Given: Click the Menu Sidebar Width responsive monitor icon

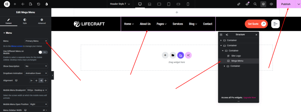Looking at the screenshot, I should [x=25, y=110].
